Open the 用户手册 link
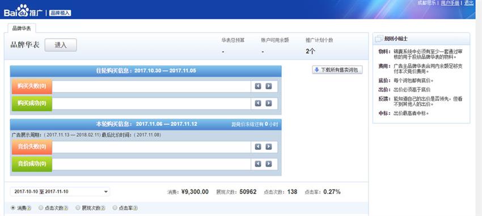The height and width of the screenshot is (216, 482). (x=450, y=3)
